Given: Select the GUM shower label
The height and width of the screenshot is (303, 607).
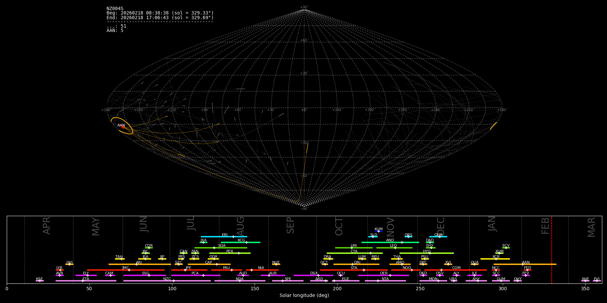Looking at the screenshot, I should click(501, 279).
